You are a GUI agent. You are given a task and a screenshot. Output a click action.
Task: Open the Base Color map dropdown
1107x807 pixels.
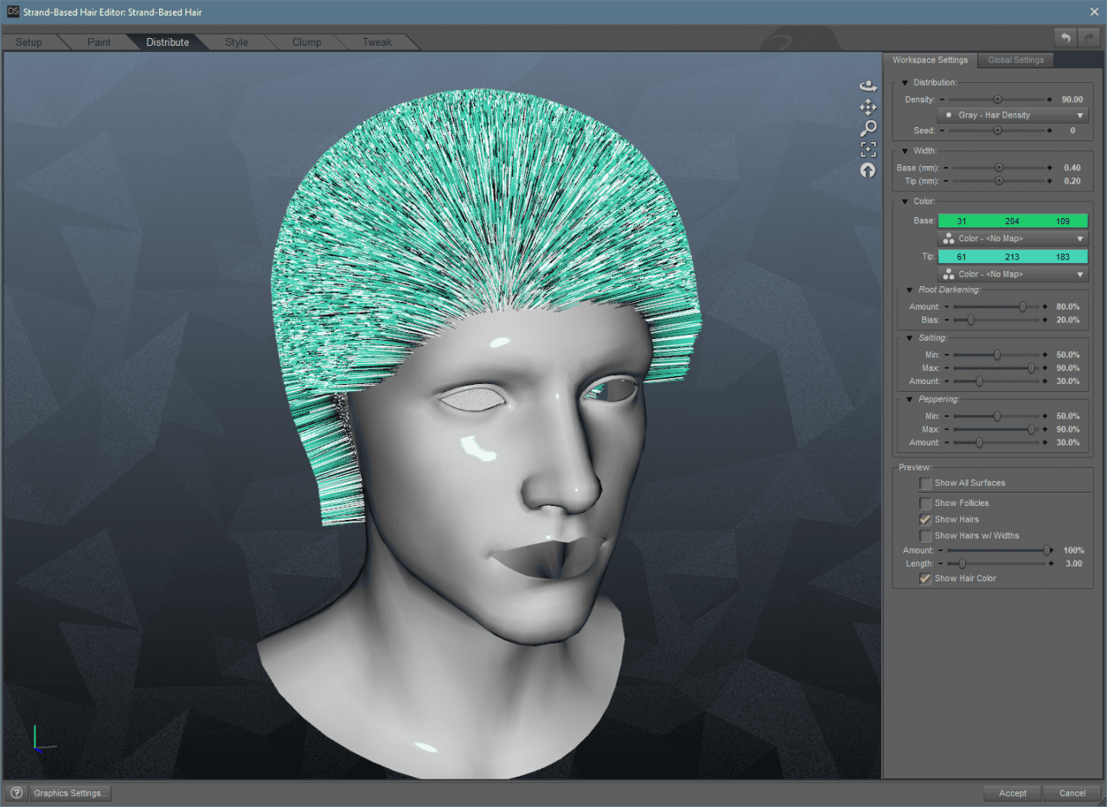[1012, 238]
